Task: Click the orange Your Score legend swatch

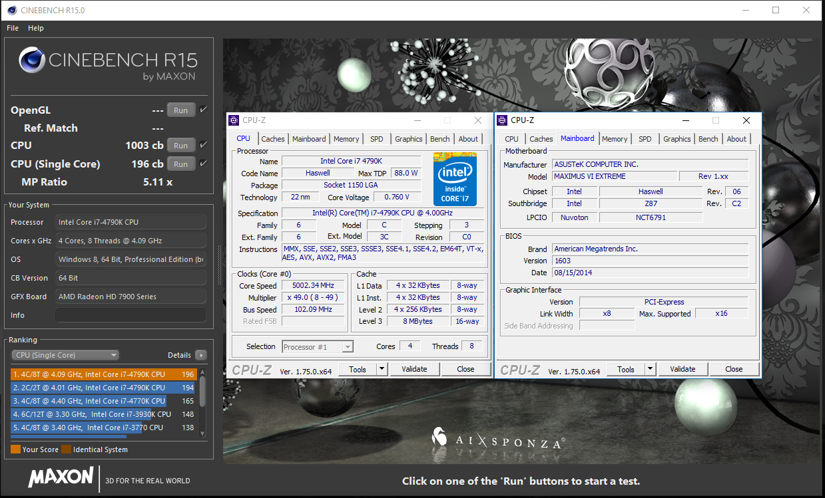Action: 15,449
